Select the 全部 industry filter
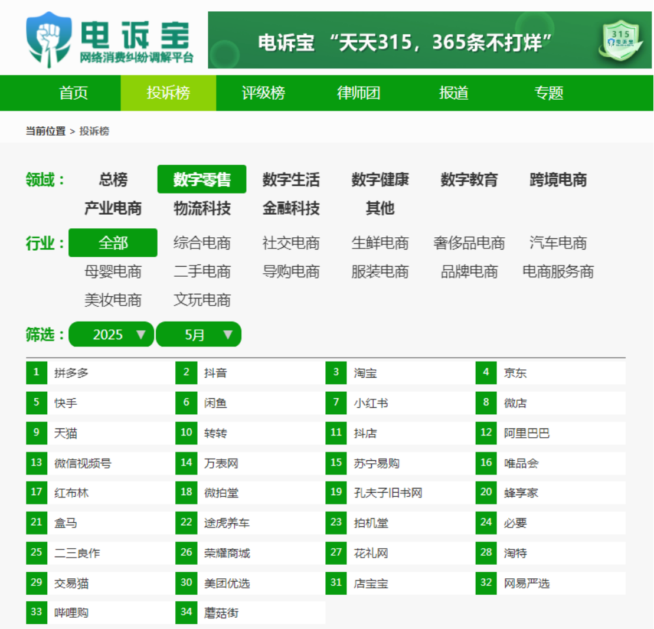 pyautogui.click(x=113, y=243)
